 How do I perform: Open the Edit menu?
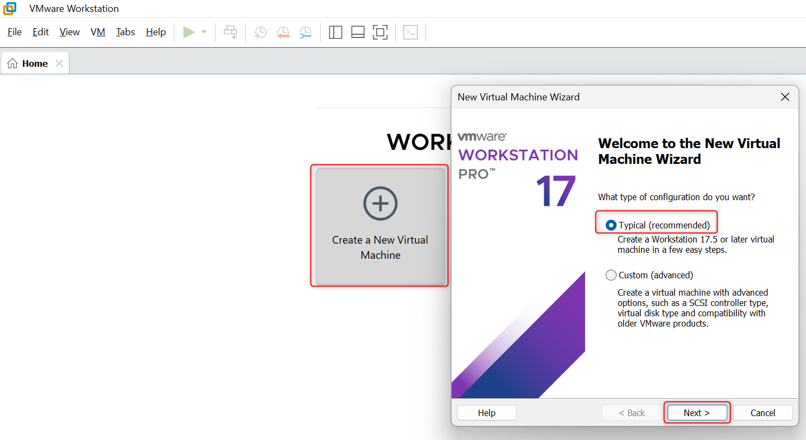click(x=41, y=32)
